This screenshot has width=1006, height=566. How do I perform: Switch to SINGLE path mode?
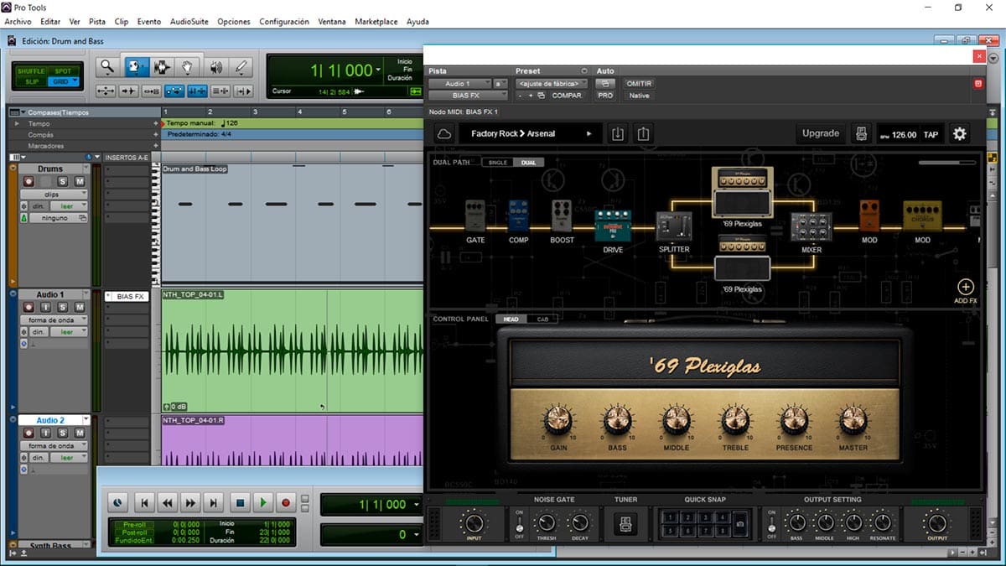tap(498, 163)
